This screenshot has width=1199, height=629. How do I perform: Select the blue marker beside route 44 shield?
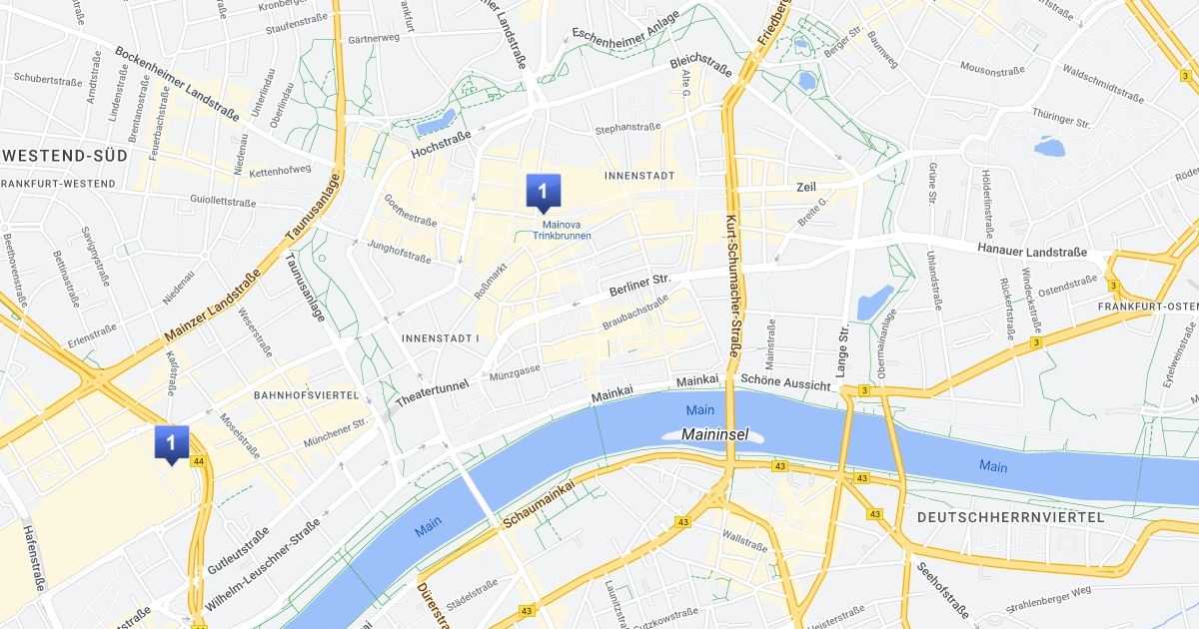coord(172,442)
